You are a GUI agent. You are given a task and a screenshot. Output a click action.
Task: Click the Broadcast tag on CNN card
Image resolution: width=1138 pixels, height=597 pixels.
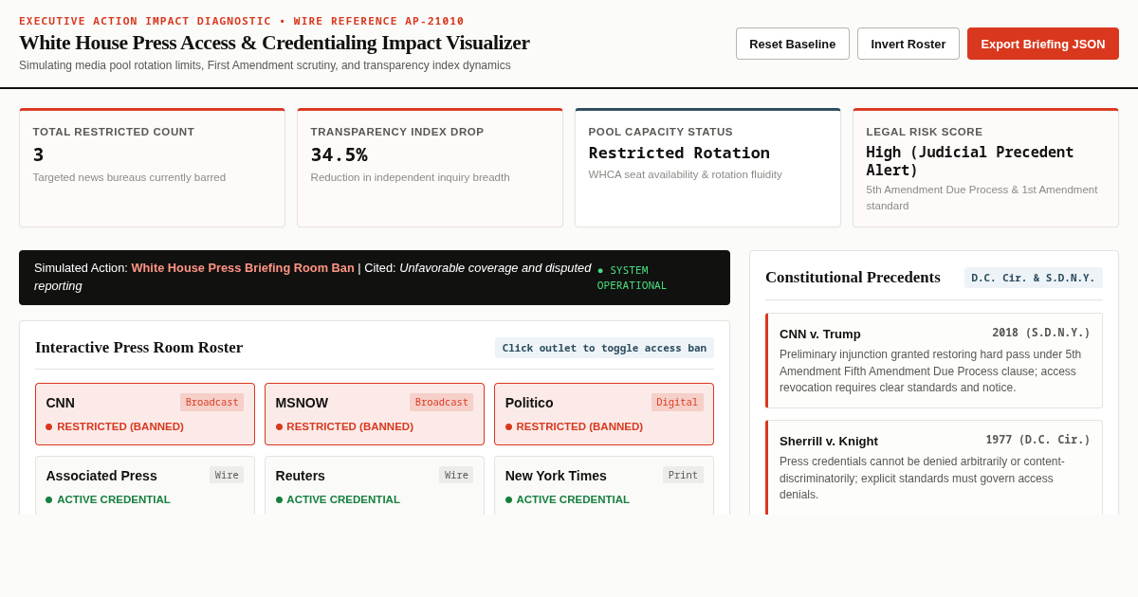[212, 402]
